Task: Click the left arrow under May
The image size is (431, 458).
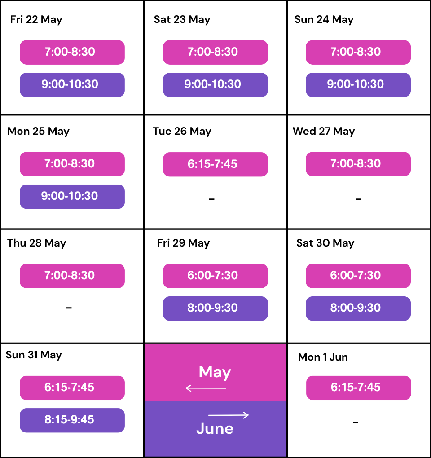Action: (x=205, y=388)
